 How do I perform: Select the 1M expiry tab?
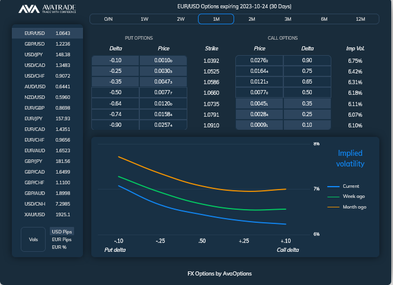coord(216,19)
